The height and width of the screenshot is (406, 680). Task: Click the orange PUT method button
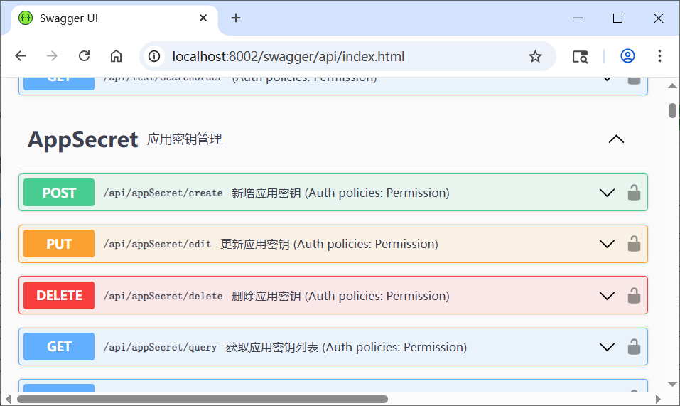coord(59,244)
